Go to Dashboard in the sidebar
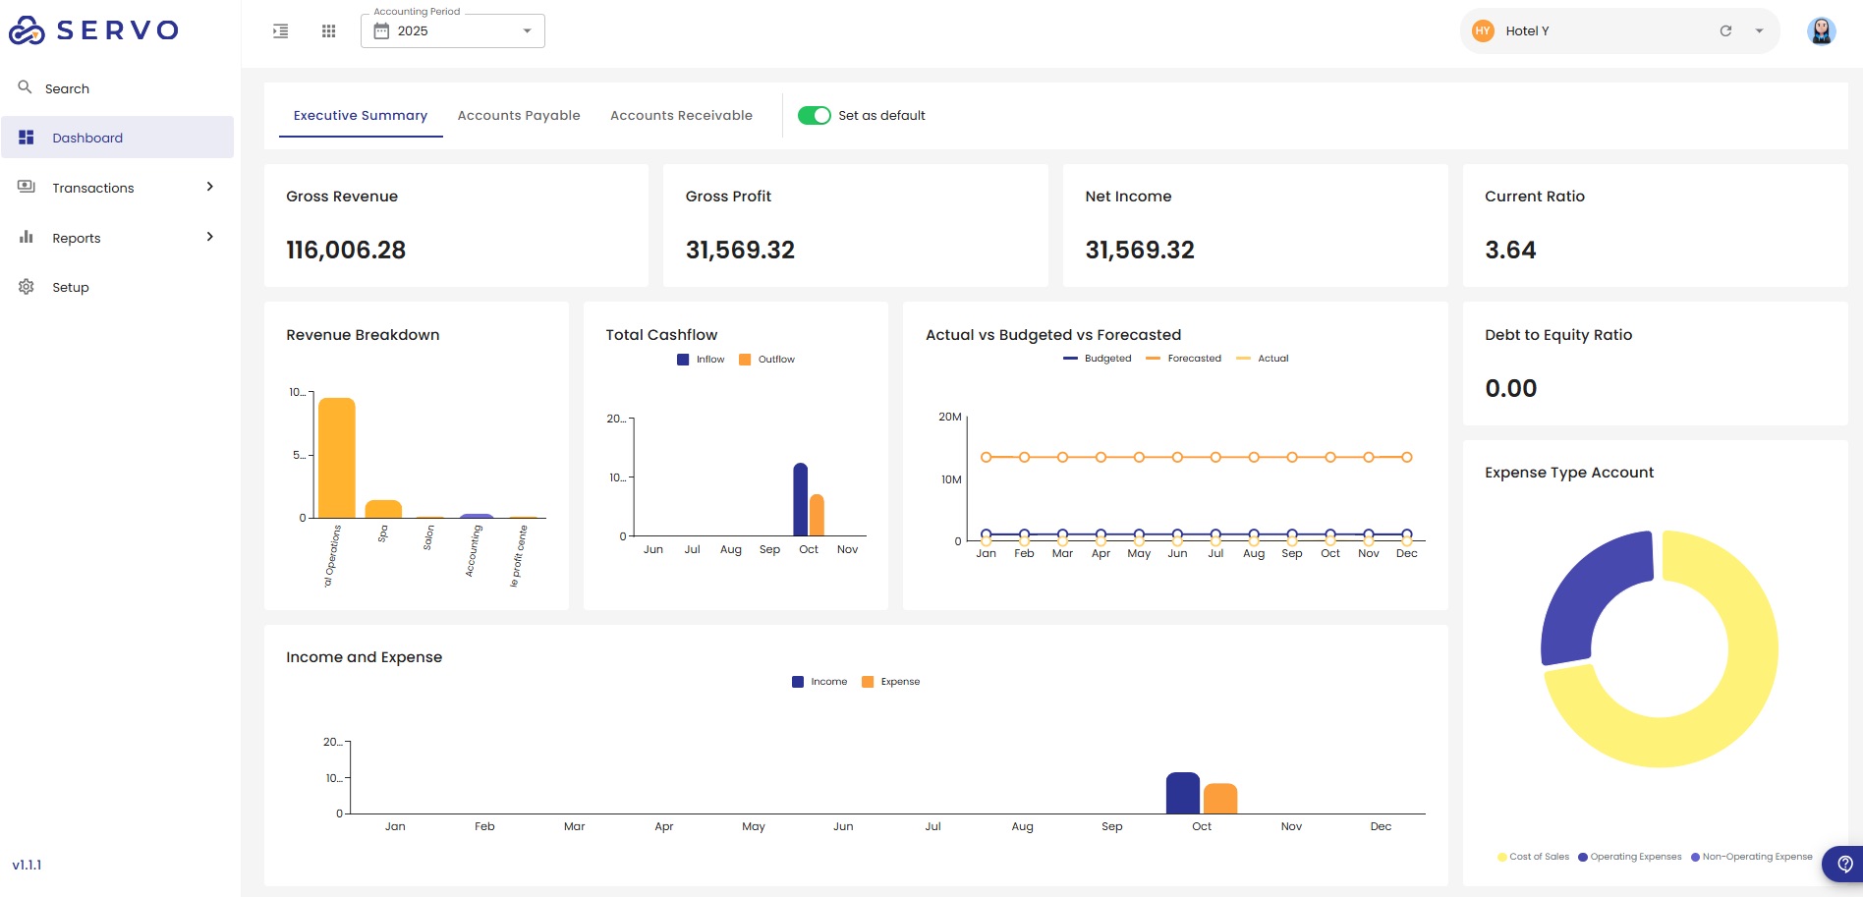 coord(87,138)
